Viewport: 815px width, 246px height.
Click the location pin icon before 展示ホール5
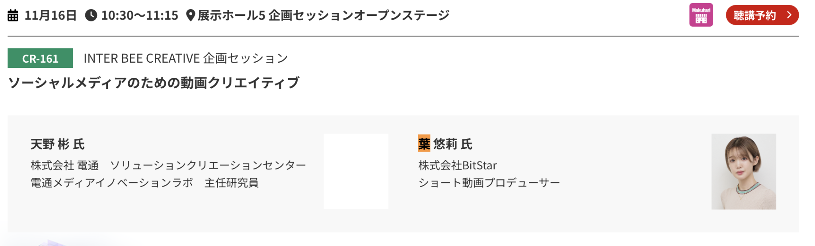[x=191, y=15]
